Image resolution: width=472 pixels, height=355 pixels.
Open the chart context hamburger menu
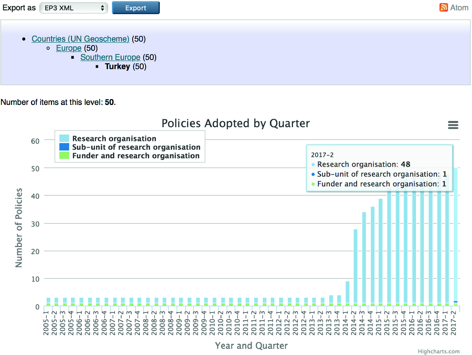coord(453,125)
